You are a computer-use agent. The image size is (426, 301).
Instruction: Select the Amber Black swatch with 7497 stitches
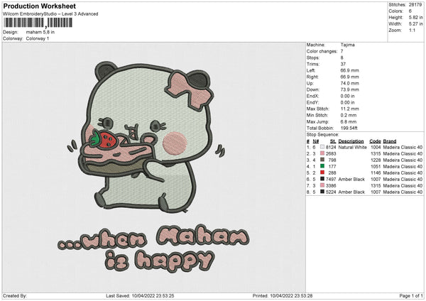323,179
